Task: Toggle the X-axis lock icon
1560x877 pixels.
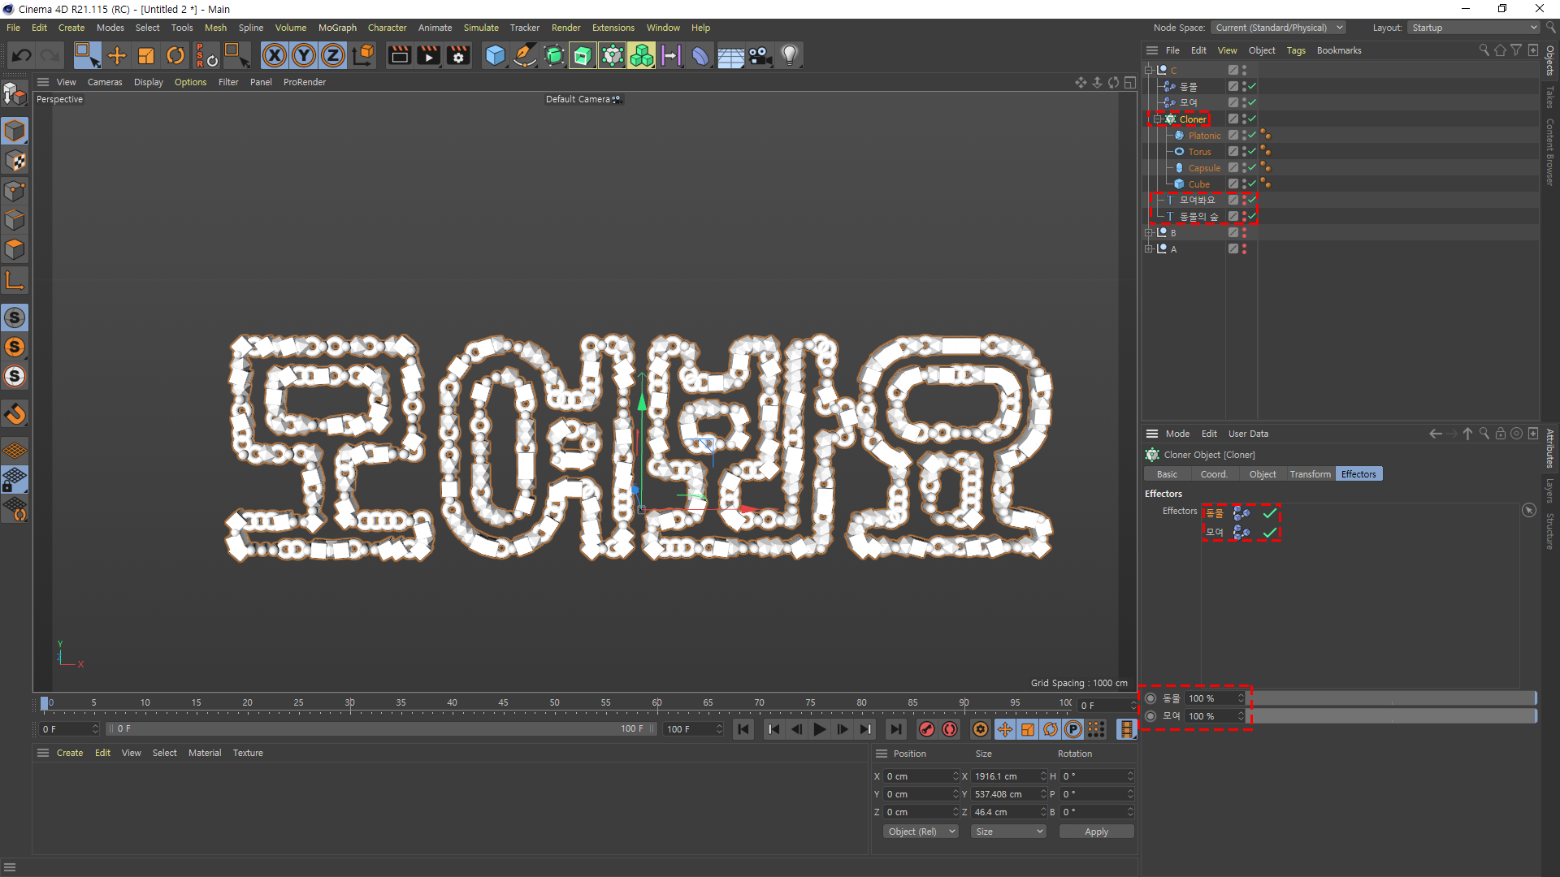Action: (275, 55)
